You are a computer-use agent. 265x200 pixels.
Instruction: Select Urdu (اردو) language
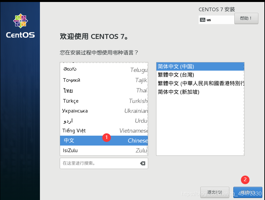tap(104, 121)
